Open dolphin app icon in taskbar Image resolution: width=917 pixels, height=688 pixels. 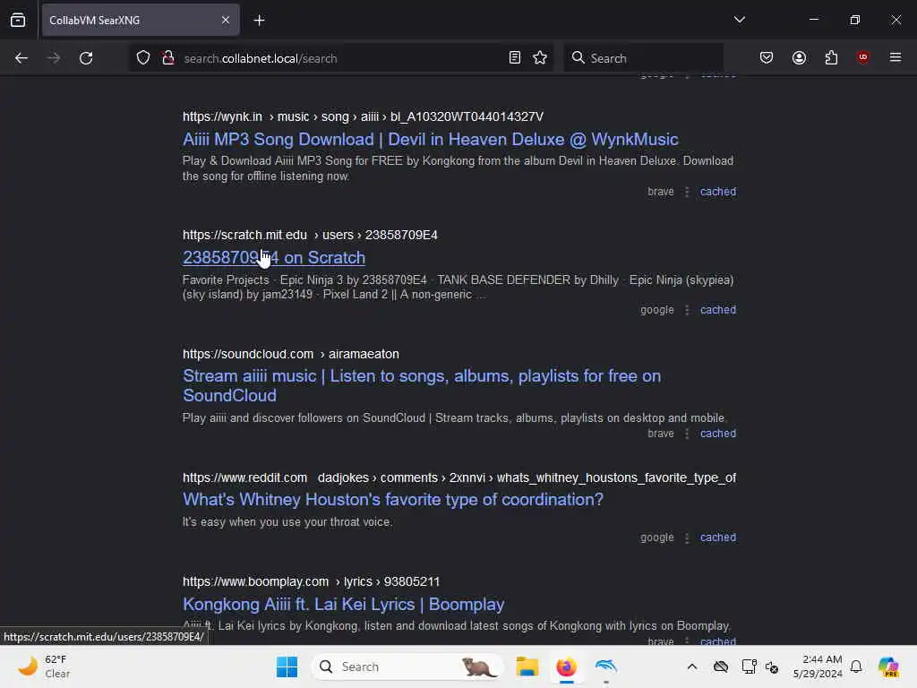pyautogui.click(x=606, y=666)
